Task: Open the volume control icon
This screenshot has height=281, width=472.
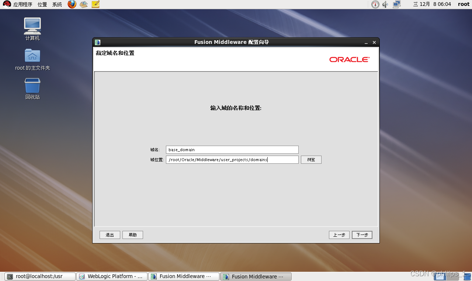Action: [385, 4]
